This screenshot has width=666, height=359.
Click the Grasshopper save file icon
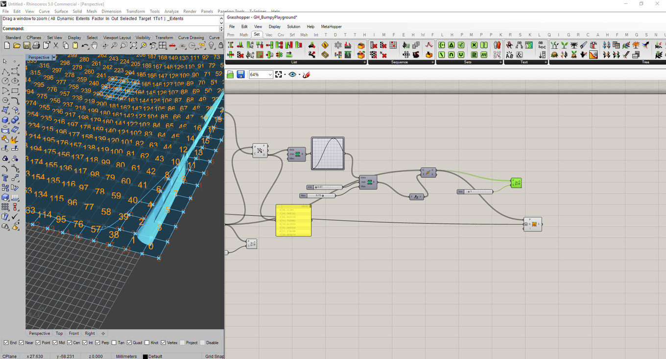click(x=240, y=74)
